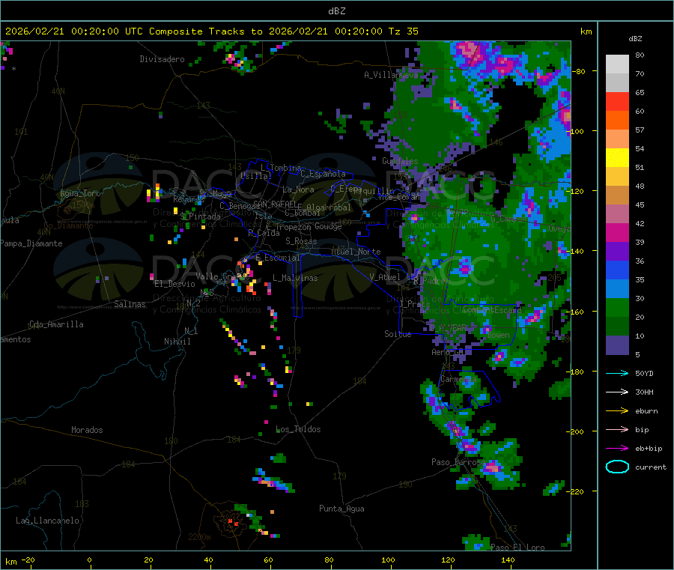Click the 'Soitue' place label

[398, 334]
